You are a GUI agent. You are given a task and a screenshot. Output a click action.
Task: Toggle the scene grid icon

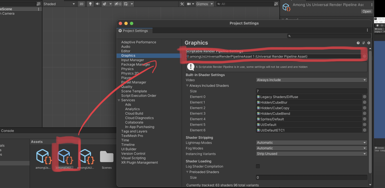click(126, 4)
